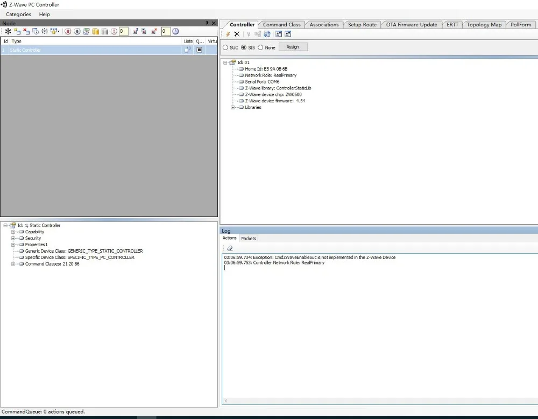This screenshot has width=538, height=419.
Task: Toggle the checkbox in Static Controller row
Action: click(200, 50)
